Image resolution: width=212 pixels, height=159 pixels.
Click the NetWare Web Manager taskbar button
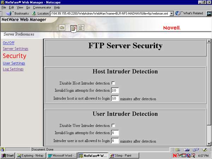coord(93,155)
